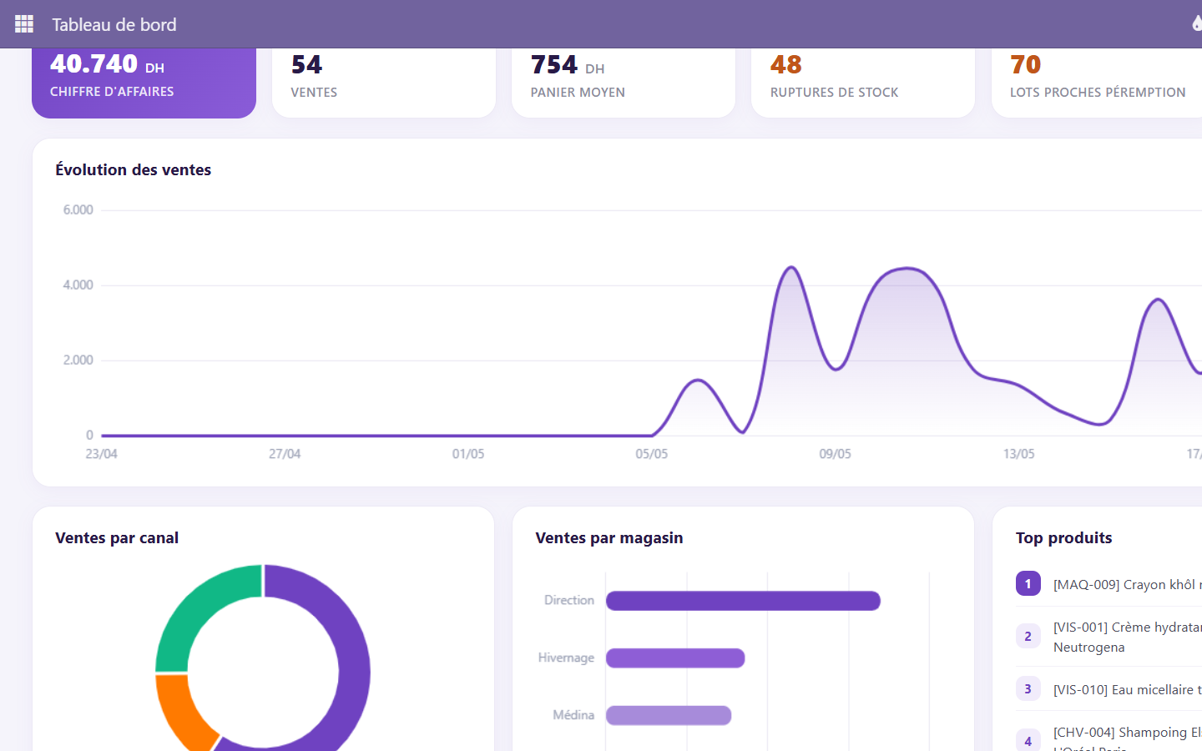Click the 13/05 date label
1202x751 pixels.
coord(1019,454)
